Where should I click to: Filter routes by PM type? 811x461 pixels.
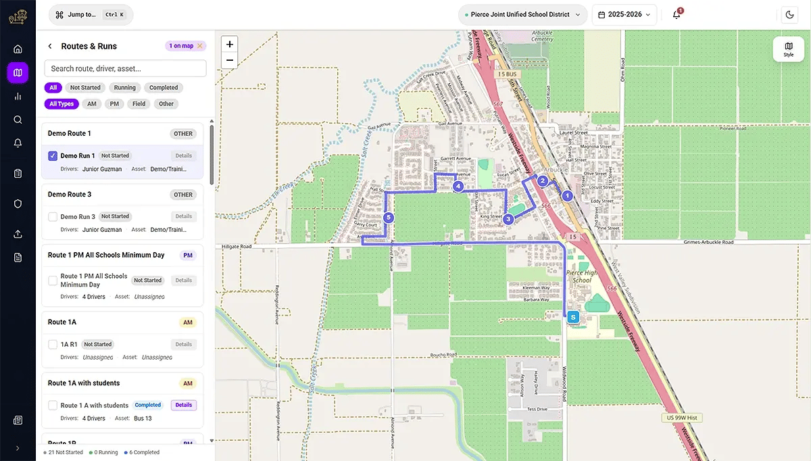point(114,104)
